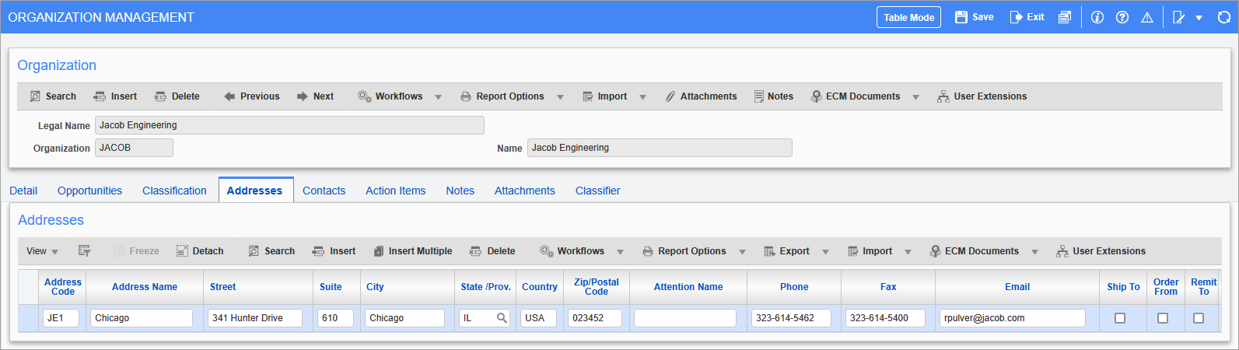Click the information icon in the header
The width and height of the screenshot is (1239, 350).
click(1097, 17)
